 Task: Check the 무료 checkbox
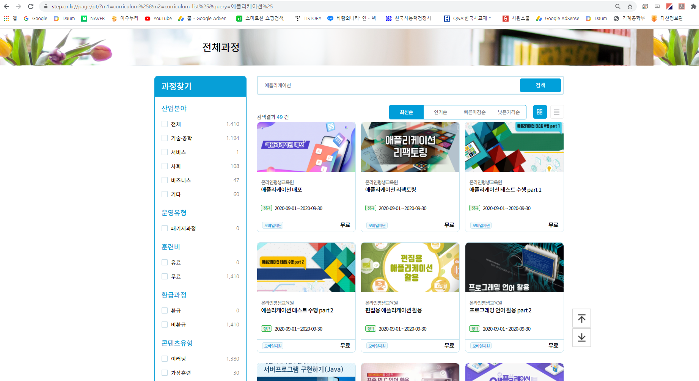[x=165, y=276]
